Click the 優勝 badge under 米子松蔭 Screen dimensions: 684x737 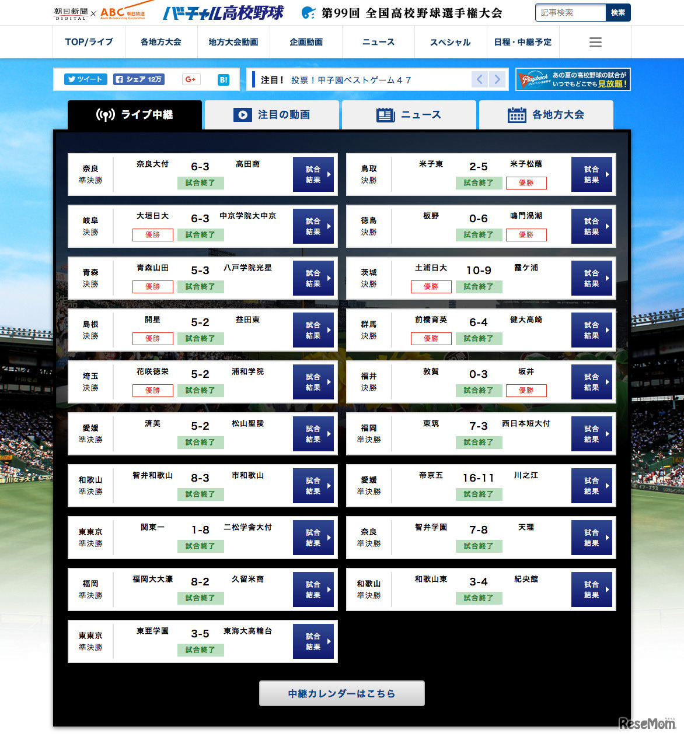526,183
